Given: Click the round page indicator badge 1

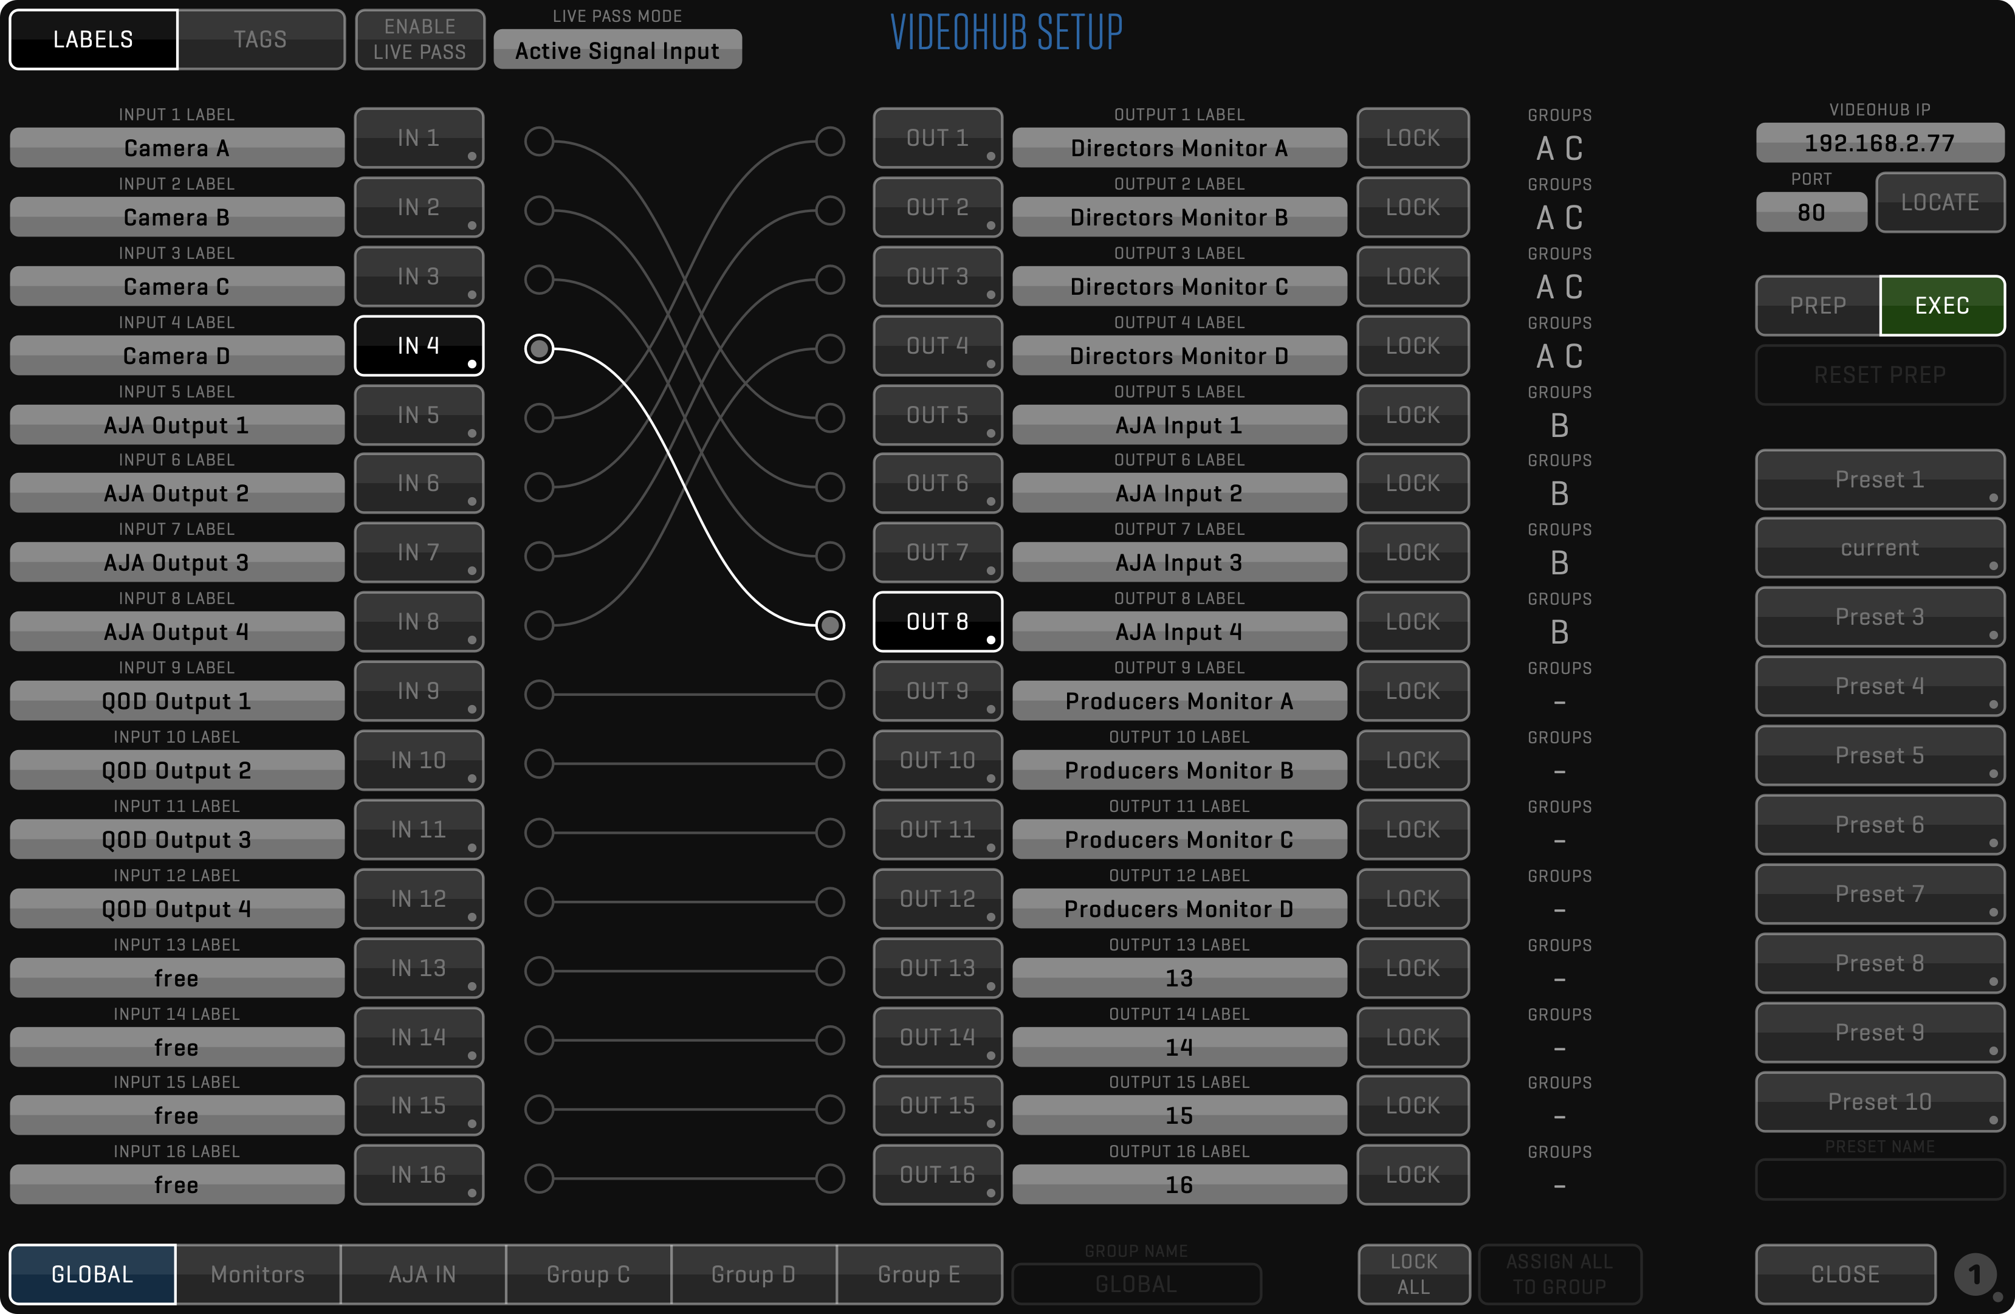Looking at the screenshot, I should 1974,1274.
